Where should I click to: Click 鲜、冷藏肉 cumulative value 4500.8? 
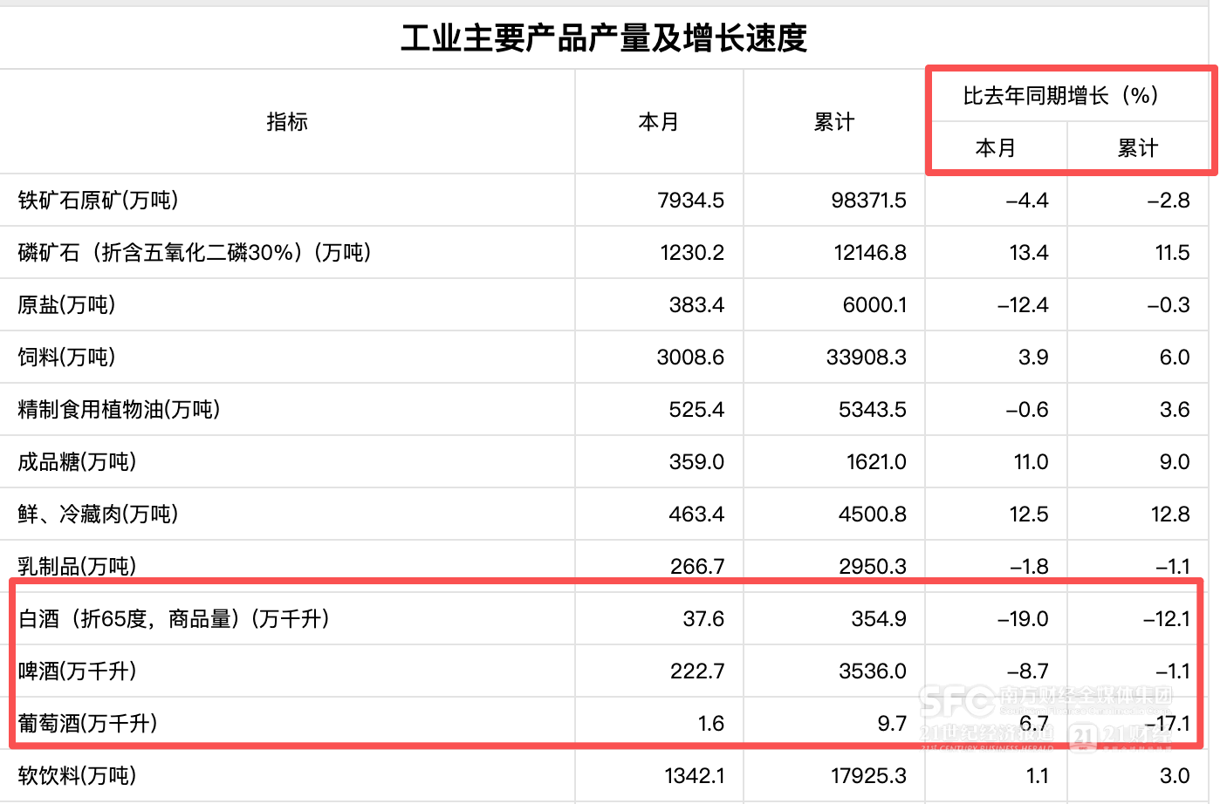tap(872, 514)
